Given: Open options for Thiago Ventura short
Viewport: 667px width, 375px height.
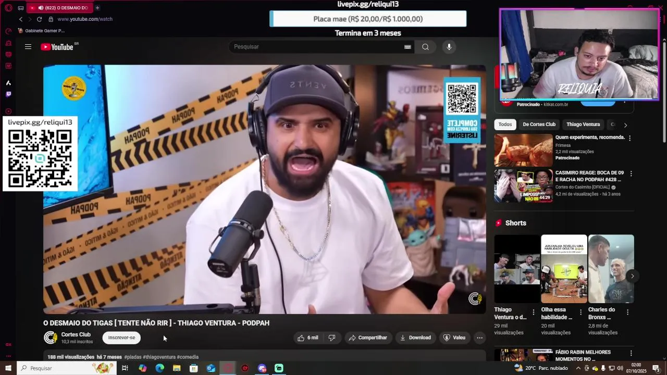Looking at the screenshot, I should click(533, 312).
